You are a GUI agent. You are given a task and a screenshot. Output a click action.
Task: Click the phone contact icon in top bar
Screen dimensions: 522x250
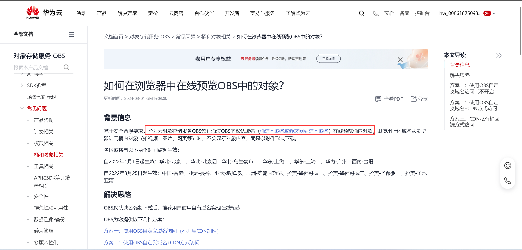click(375, 13)
